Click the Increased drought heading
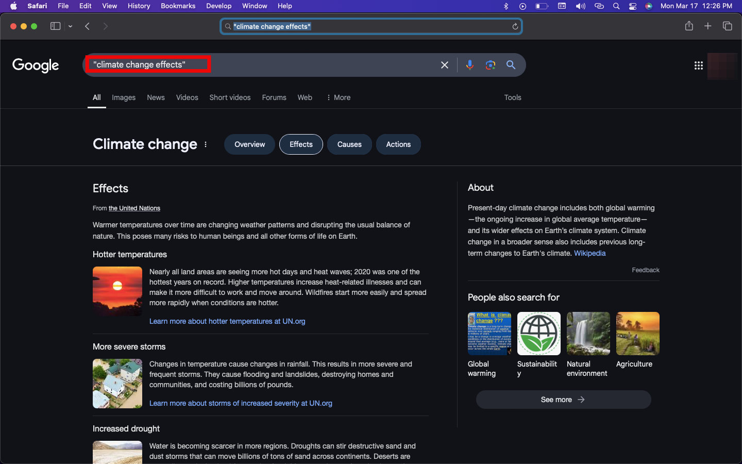Image resolution: width=742 pixels, height=464 pixels. click(126, 429)
